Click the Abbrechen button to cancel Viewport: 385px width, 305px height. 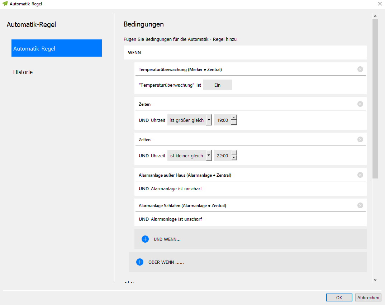coord(368,297)
